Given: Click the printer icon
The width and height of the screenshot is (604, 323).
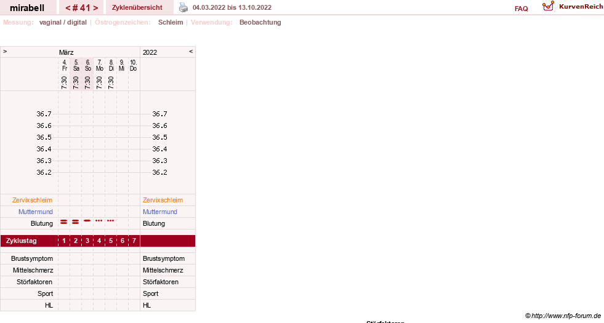Looking at the screenshot, I should tap(183, 7).
